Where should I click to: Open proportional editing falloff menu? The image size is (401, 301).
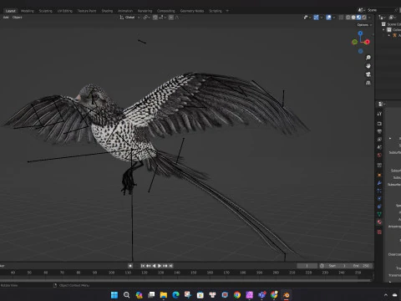click(177, 18)
